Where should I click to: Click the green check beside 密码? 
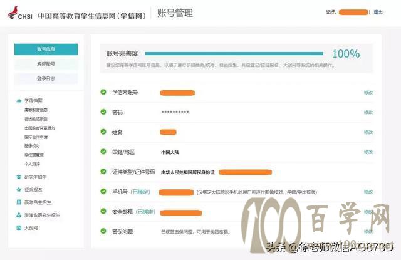pyautogui.click(x=103, y=112)
